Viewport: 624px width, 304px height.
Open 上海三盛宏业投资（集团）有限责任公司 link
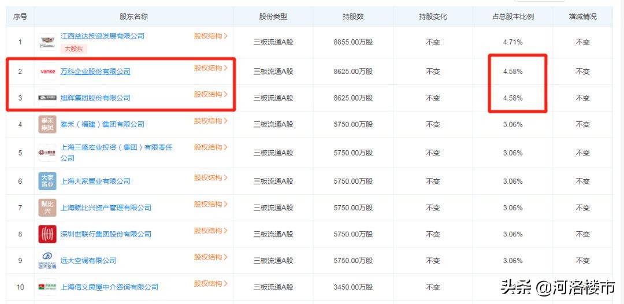pyautogui.click(x=116, y=153)
